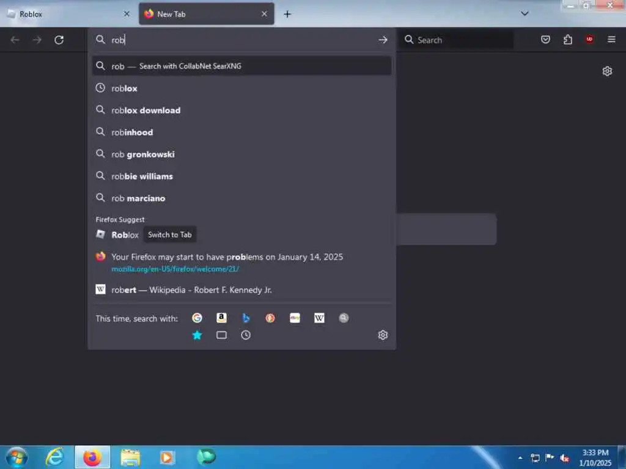Click the Switch to Tab button for Roblox
Screen dimensions: 626x469
click(x=170, y=234)
